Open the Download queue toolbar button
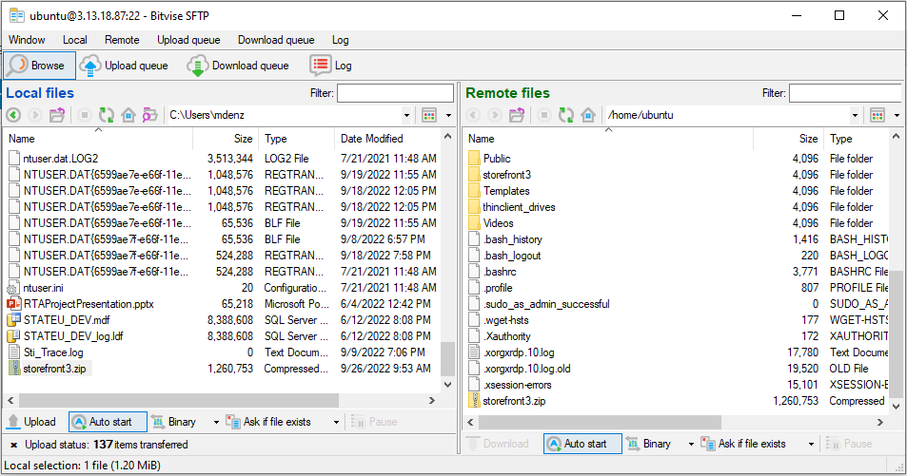Viewport: 907px width, 476px height. coord(238,66)
